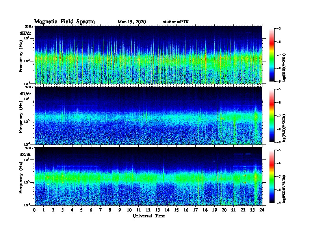Screen dimensions: 312x241
Task: Click the dD/dt panel color bar
Action: point(272,116)
